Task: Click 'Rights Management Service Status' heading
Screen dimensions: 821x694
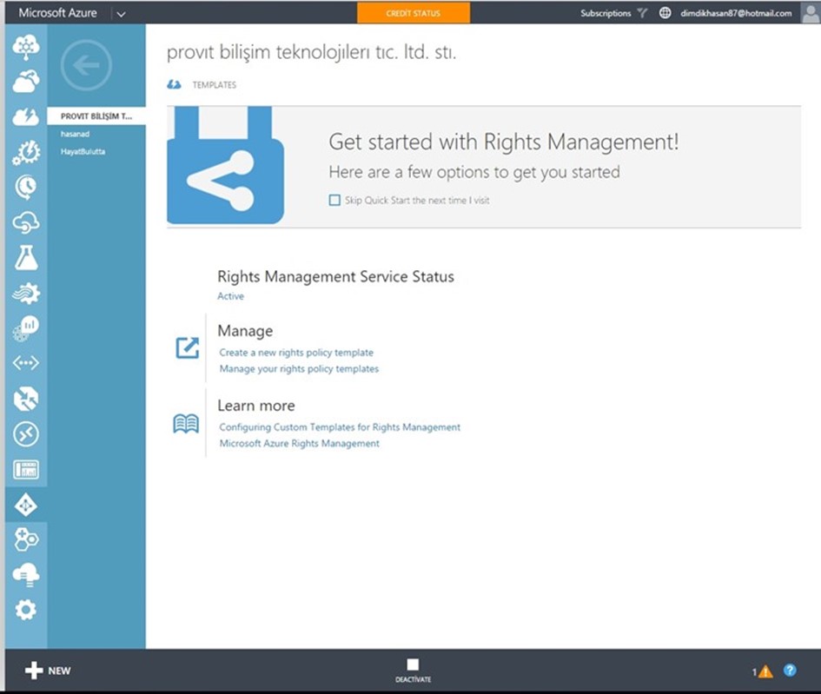Action: tap(335, 277)
